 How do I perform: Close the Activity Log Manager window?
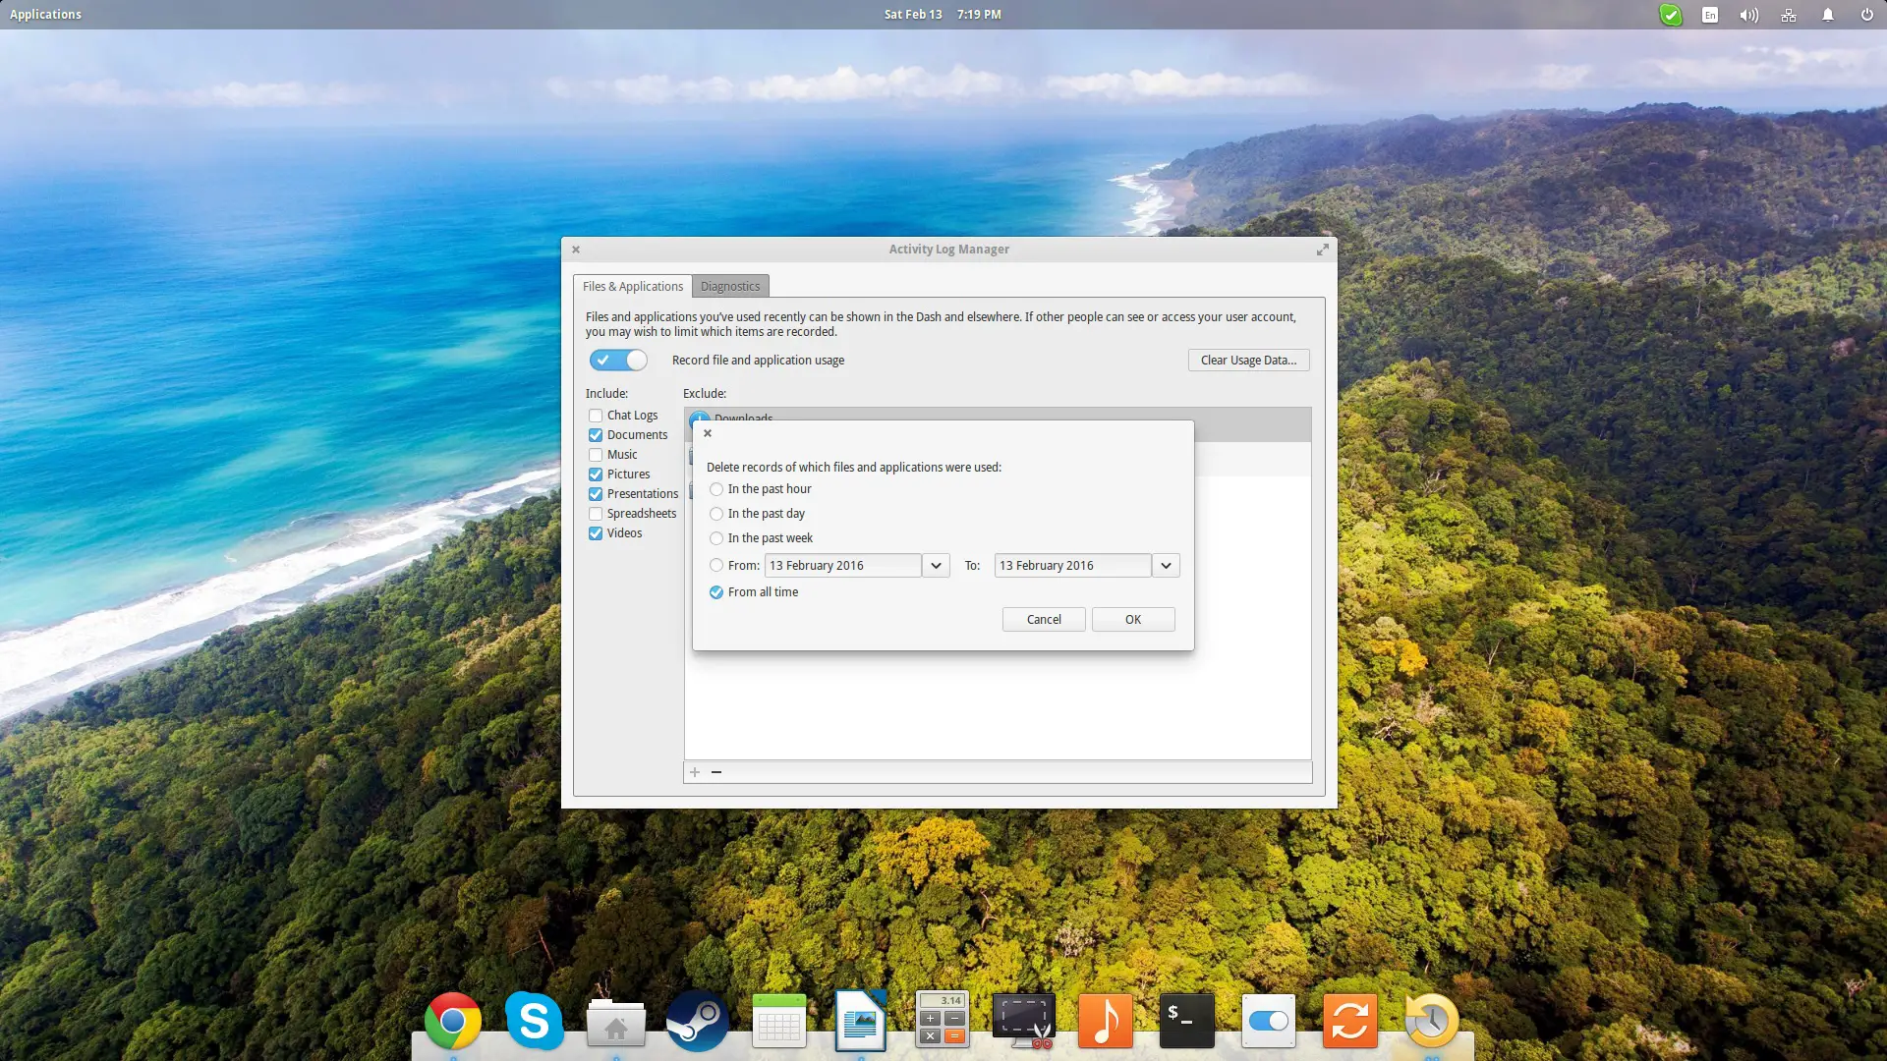(x=576, y=250)
